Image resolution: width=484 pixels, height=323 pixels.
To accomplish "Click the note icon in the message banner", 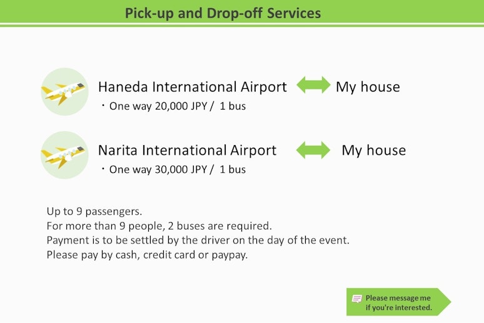I will [357, 299].
